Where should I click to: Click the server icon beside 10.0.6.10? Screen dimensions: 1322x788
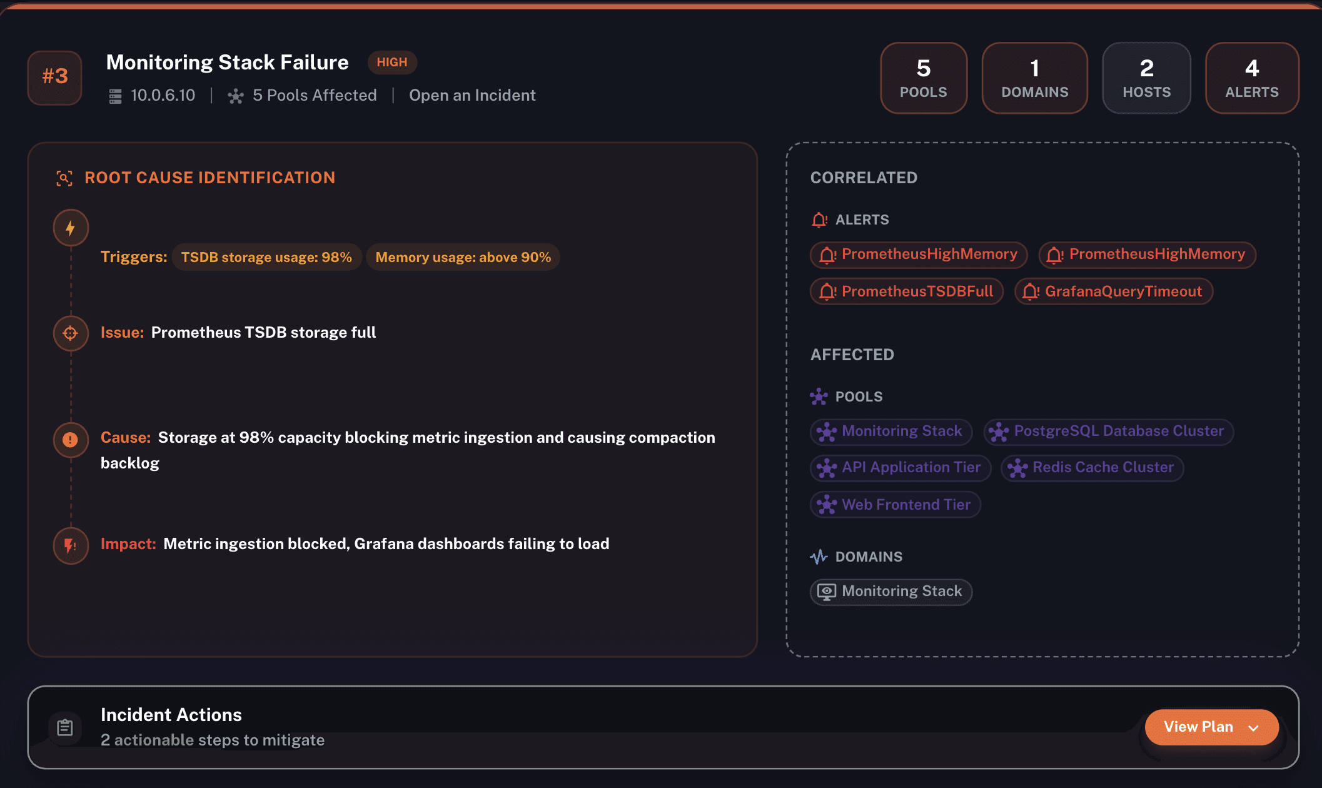[115, 96]
